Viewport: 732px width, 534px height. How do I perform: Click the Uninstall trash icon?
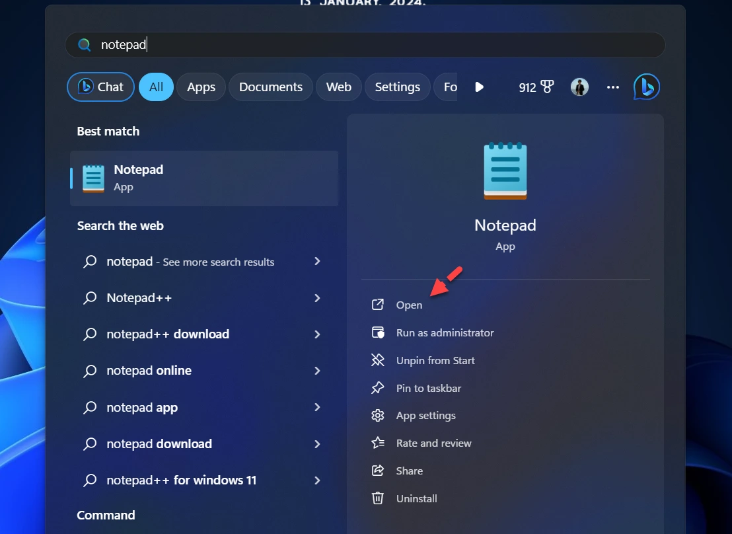tap(378, 498)
